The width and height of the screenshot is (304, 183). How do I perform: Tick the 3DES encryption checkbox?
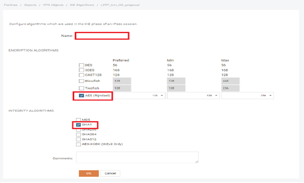[x=81, y=70]
